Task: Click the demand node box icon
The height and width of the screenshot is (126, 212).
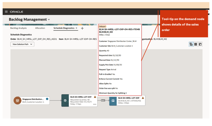Action: point(65,100)
